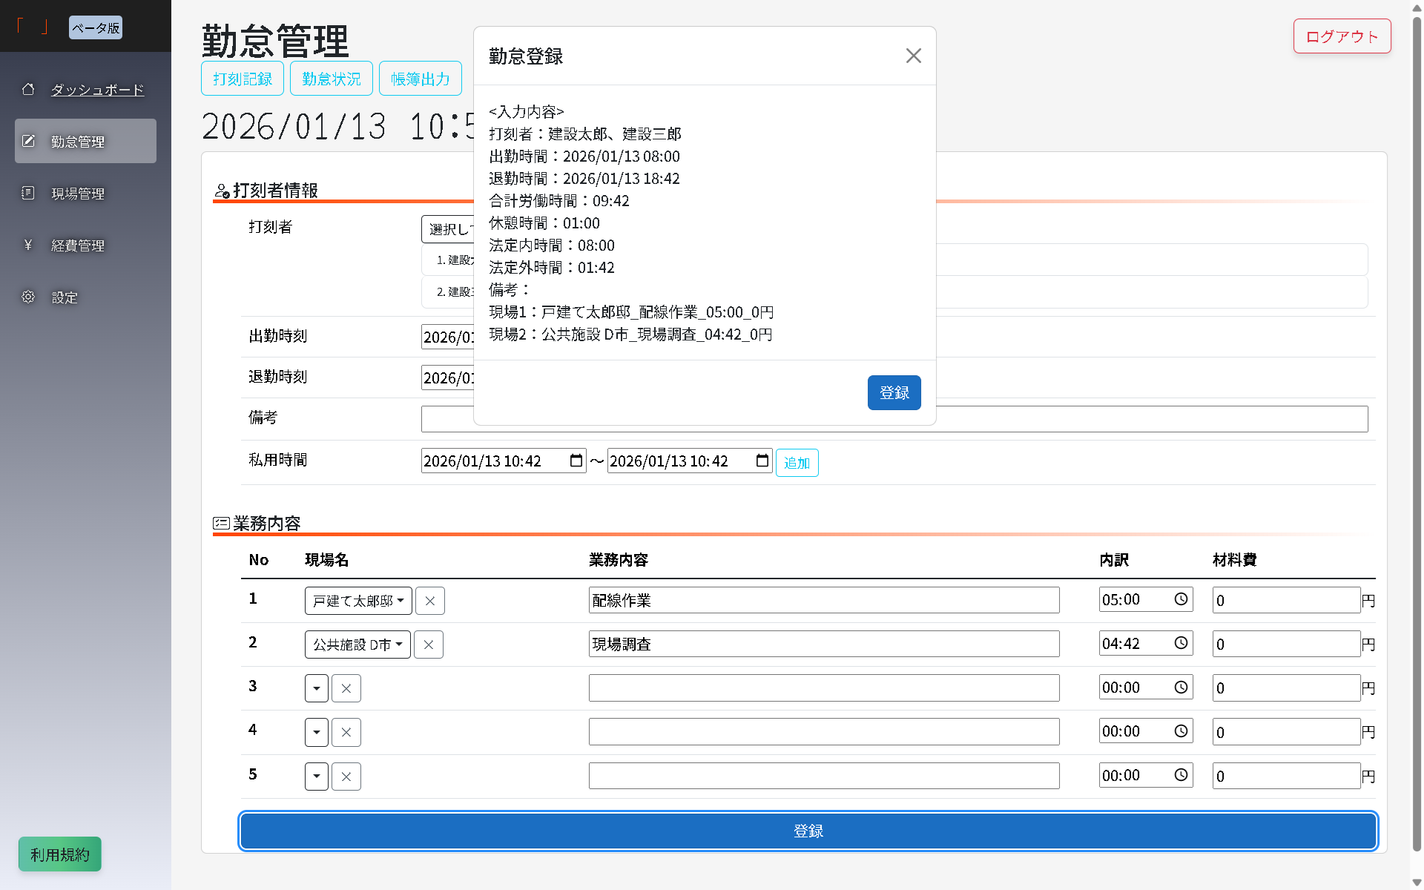
Task: Open the 帳簿出力 tab
Action: point(420,78)
